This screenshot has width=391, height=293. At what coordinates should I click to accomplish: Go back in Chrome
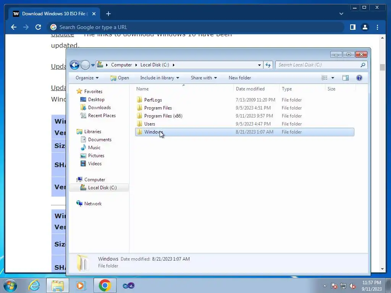(14, 27)
